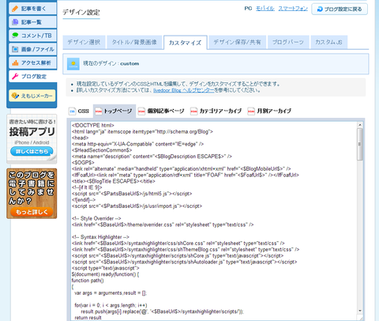The height and width of the screenshot is (321, 379).
Task: Click もっと詳しく on the ebook banner
Action: tap(32, 212)
